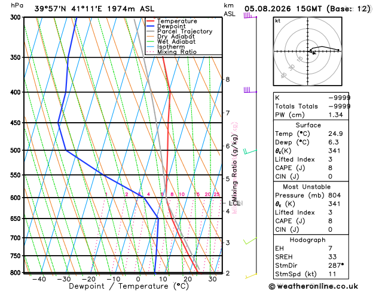Click the purple wind barb at 400 hPa
The height and width of the screenshot is (291, 376).
(250, 90)
